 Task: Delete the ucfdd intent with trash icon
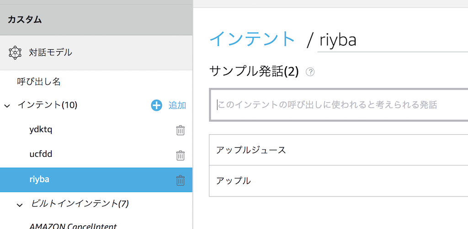click(x=180, y=155)
